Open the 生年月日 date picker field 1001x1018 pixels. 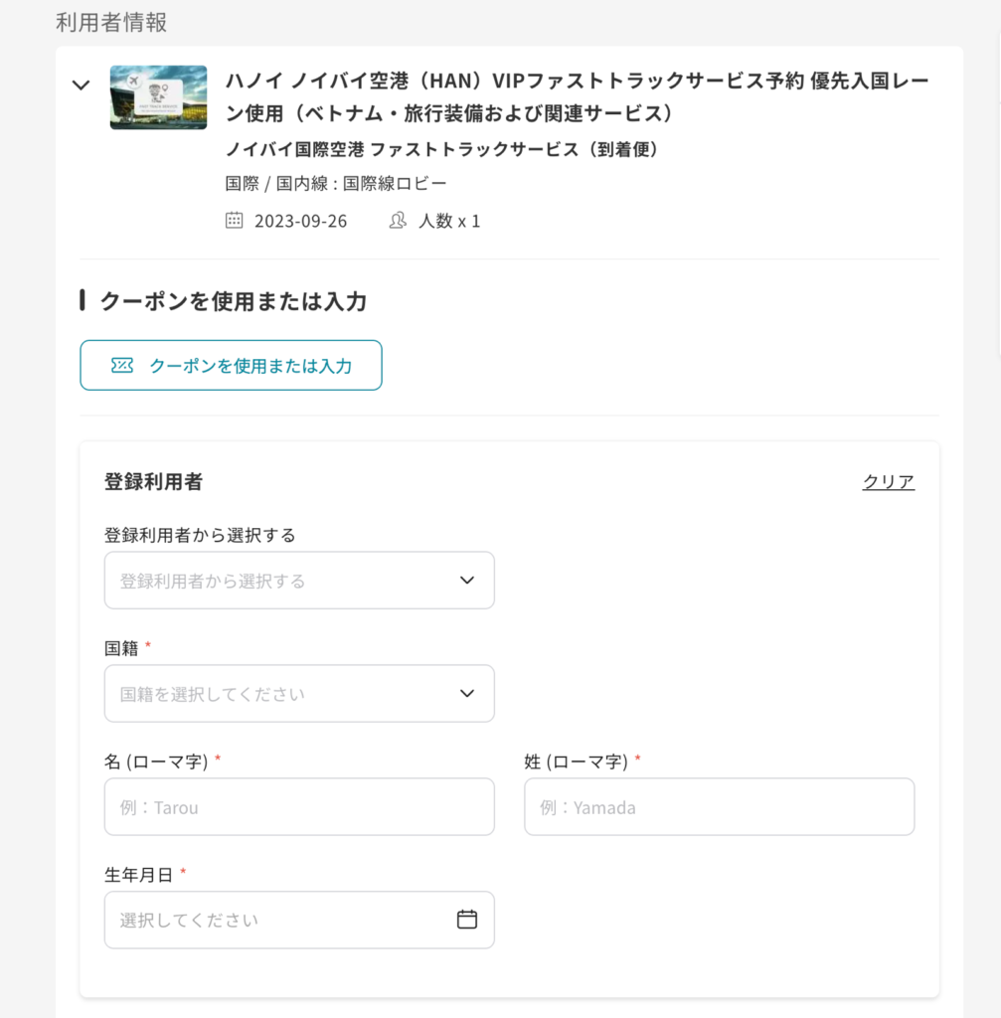[299, 920]
